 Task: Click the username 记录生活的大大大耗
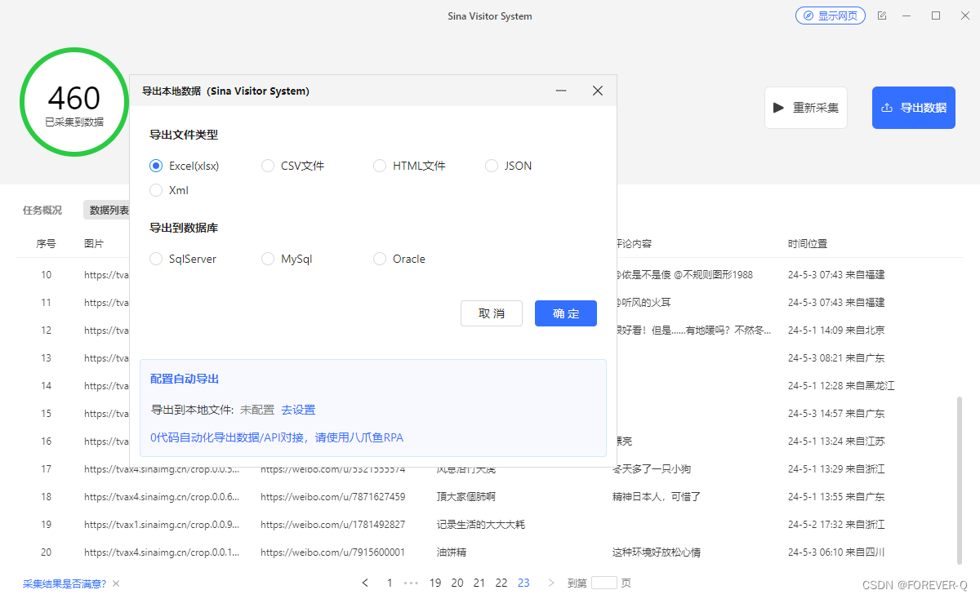[481, 524]
